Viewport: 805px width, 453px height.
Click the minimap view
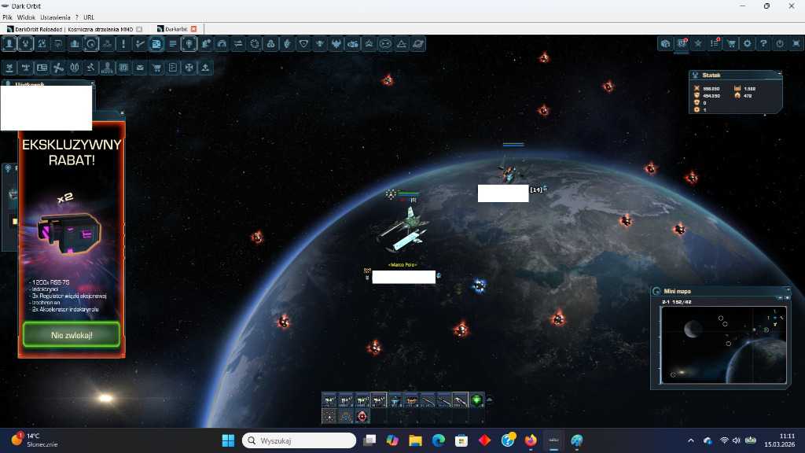(x=723, y=344)
